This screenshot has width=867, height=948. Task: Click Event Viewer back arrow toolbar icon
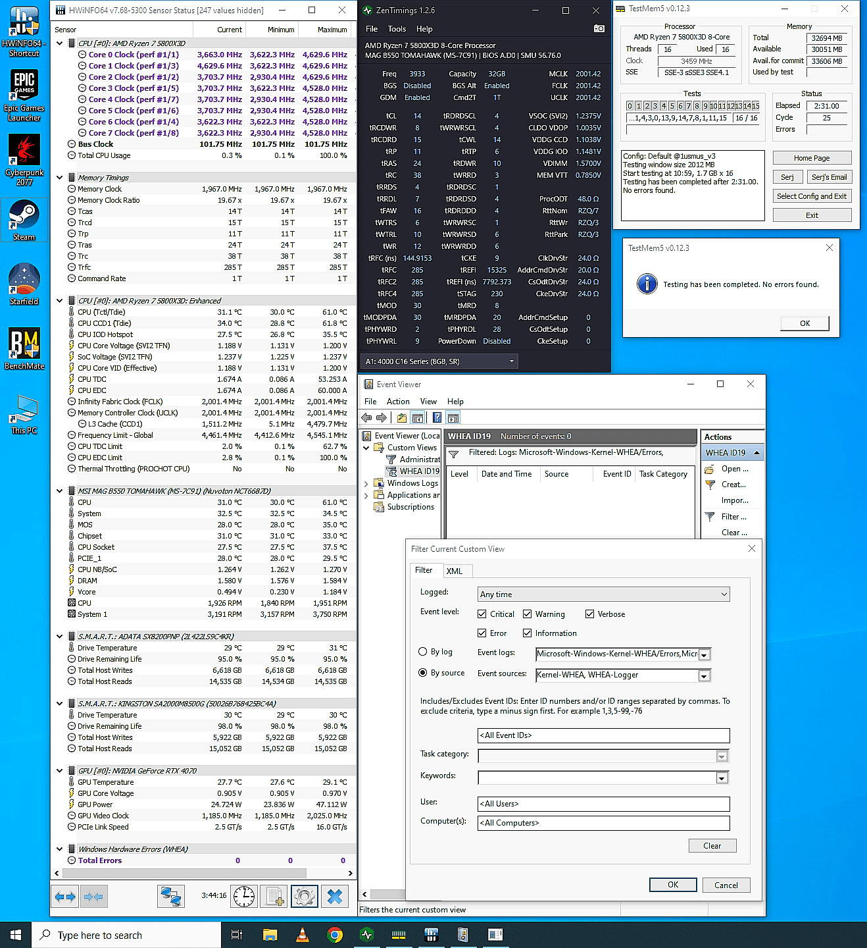click(x=367, y=417)
